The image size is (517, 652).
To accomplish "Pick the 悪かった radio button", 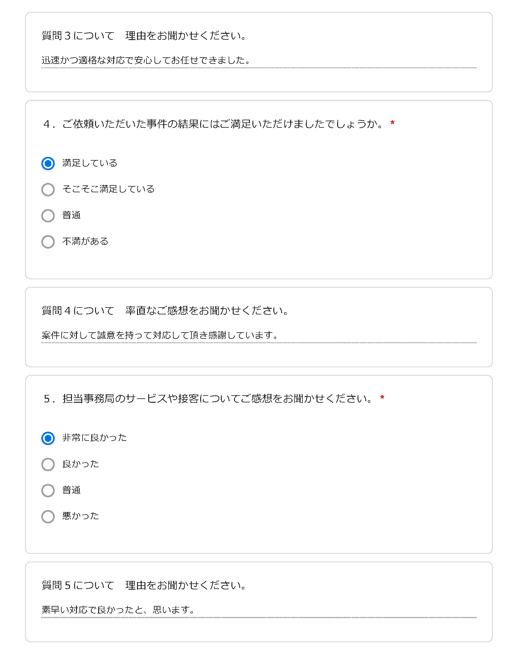I will [x=48, y=516].
